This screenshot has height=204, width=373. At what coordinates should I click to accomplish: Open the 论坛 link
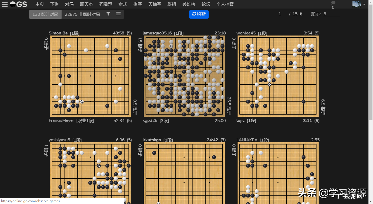coord(206,4)
